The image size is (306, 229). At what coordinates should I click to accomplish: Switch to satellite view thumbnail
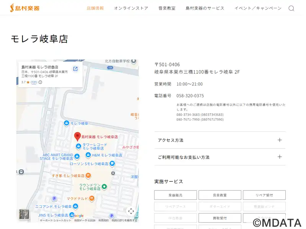click(x=24, y=214)
